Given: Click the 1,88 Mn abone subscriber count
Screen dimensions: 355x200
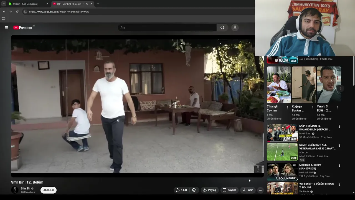Looking at the screenshot, I should (28, 192).
